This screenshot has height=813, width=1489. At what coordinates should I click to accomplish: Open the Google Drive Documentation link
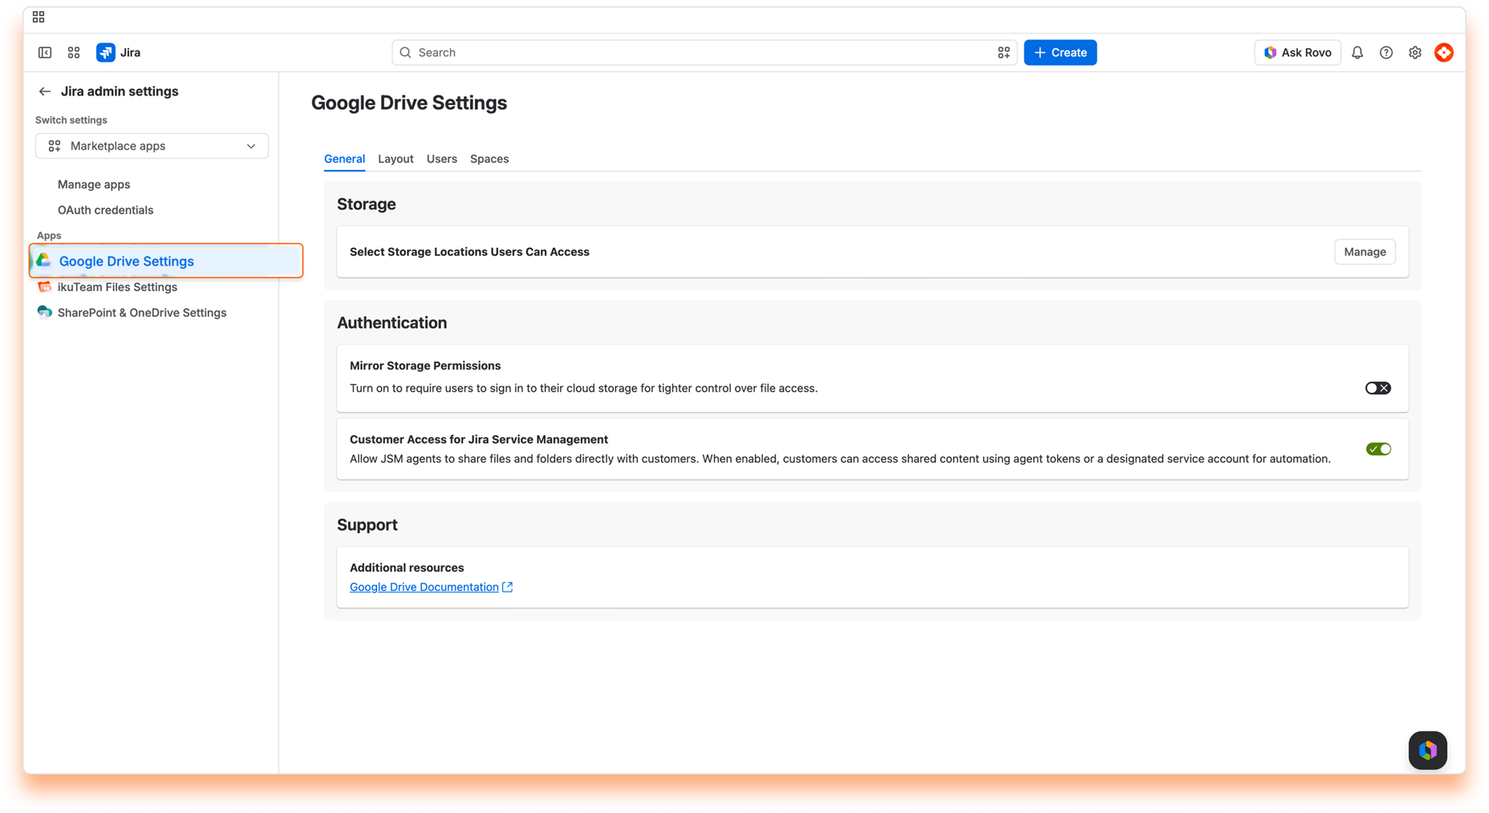click(424, 587)
